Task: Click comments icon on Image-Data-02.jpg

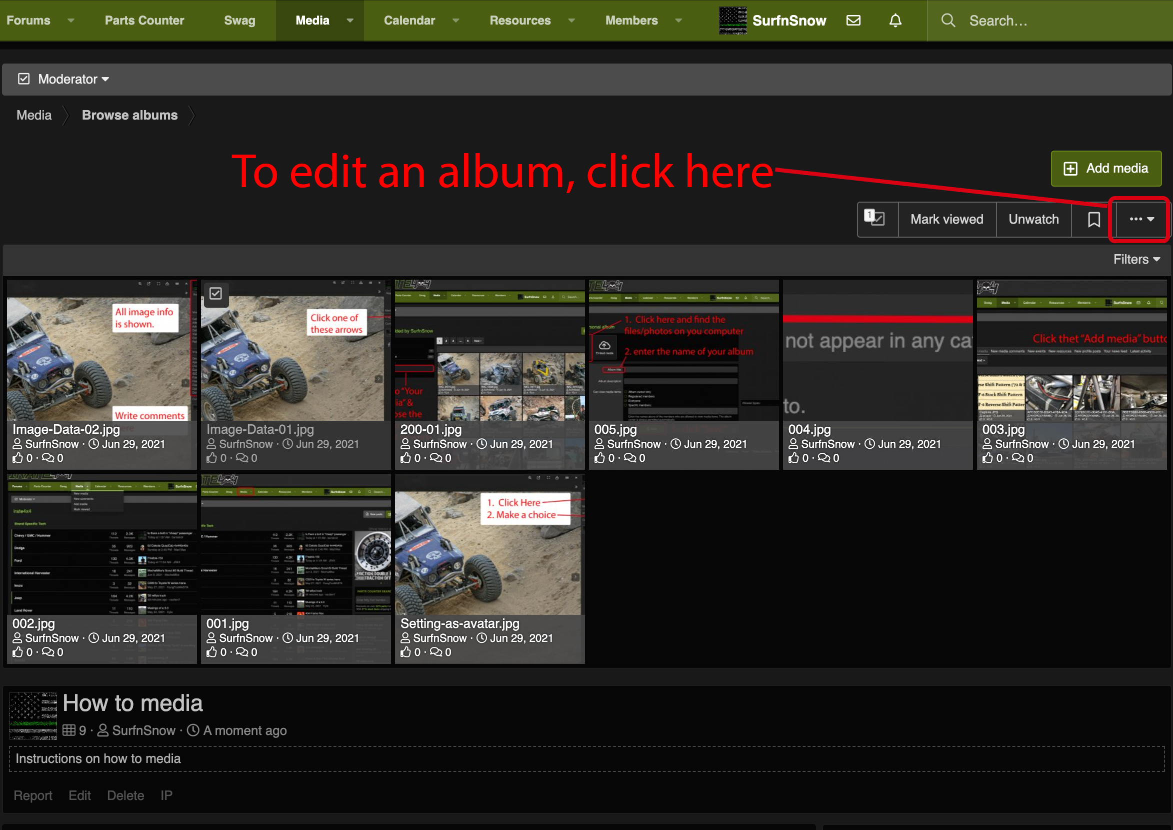Action: pyautogui.click(x=47, y=458)
